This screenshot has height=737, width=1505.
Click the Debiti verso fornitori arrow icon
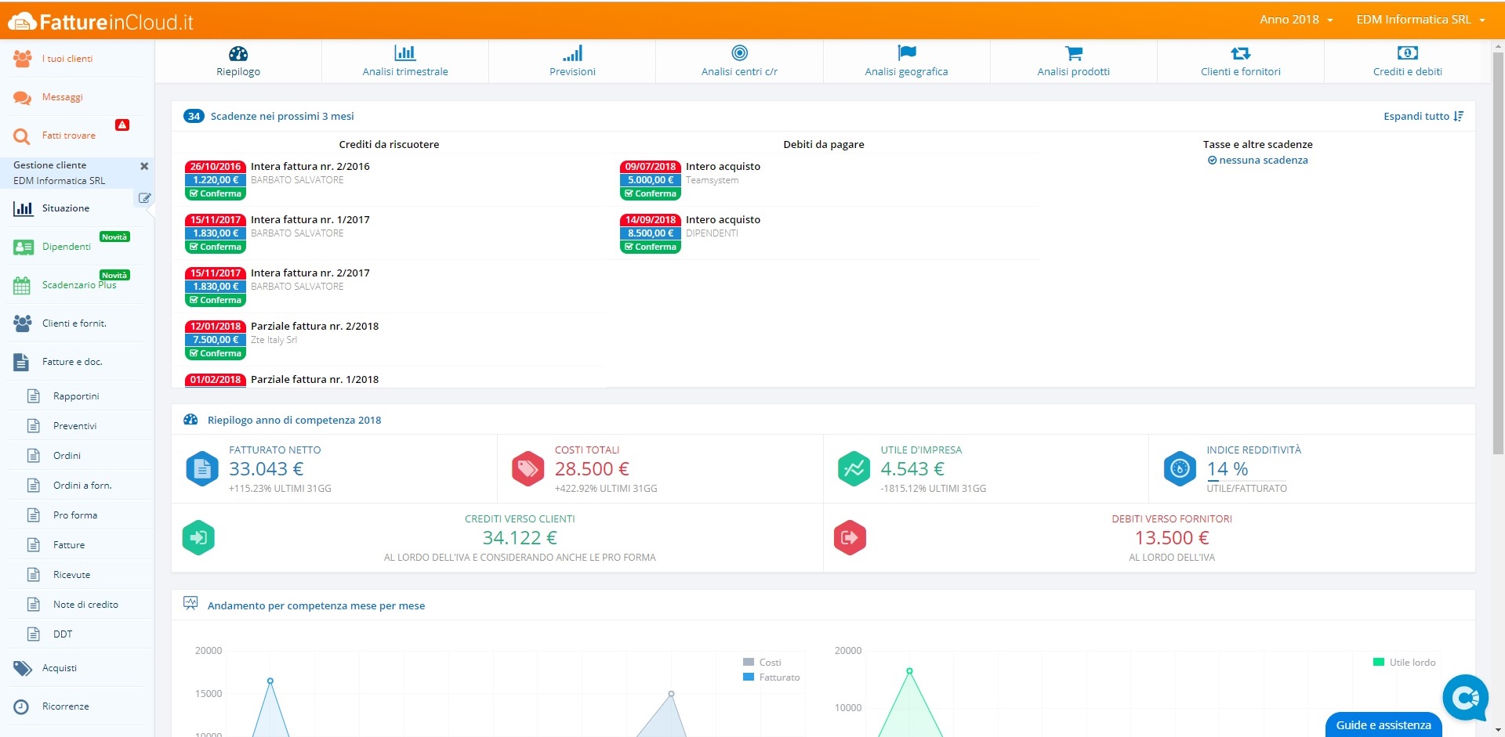(850, 538)
